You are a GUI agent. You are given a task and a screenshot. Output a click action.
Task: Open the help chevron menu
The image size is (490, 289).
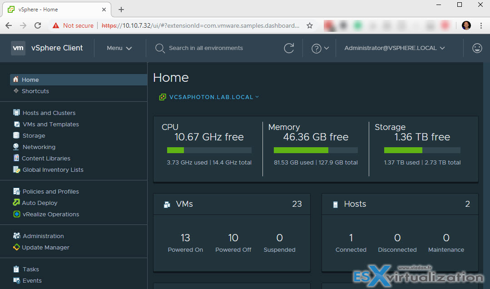point(321,48)
